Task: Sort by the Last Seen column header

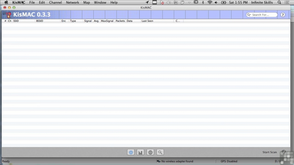Action: pyautogui.click(x=157, y=21)
